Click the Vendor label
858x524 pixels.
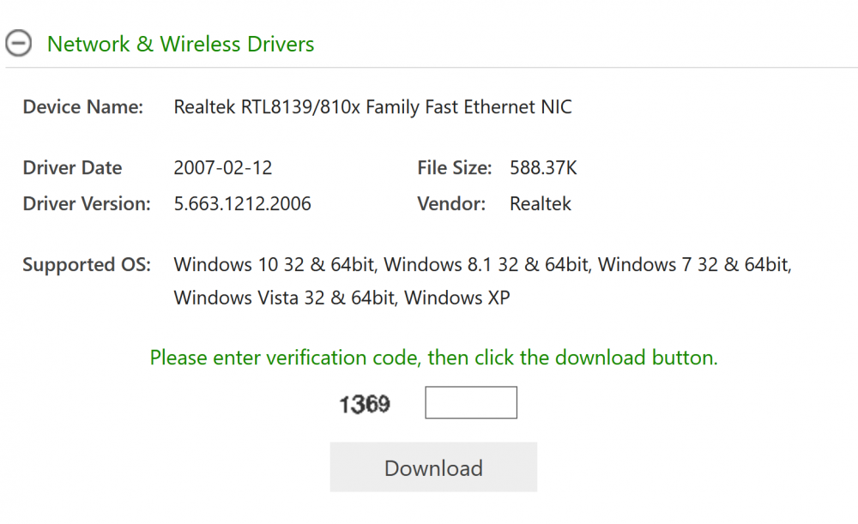pyautogui.click(x=451, y=204)
